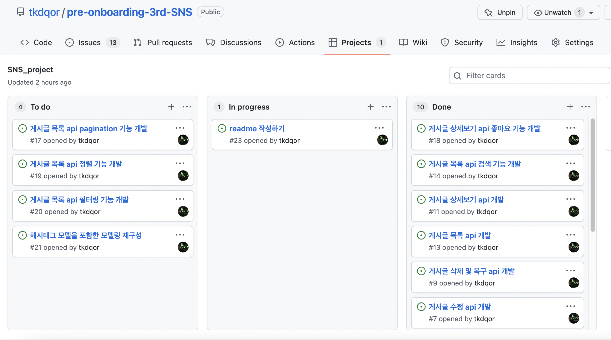Open issue 게시글 목록 api 개발 (#13)
This screenshot has height=340, width=611.
pos(460,236)
